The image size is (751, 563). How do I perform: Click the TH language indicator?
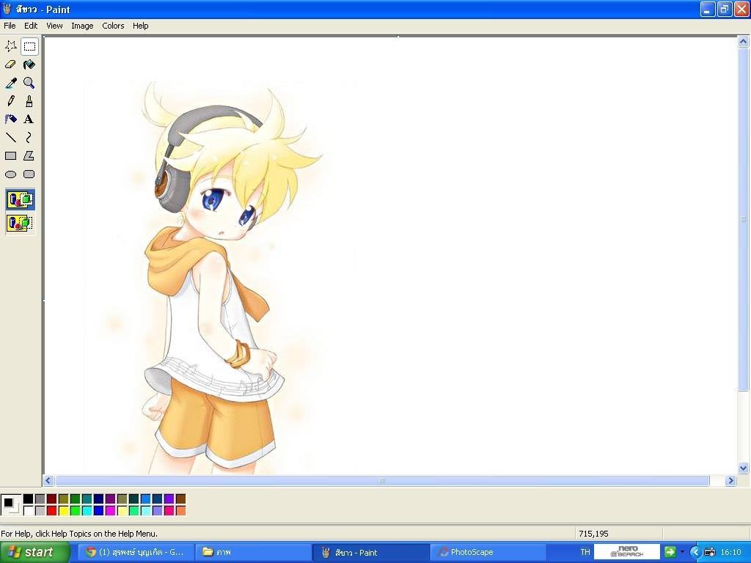585,552
